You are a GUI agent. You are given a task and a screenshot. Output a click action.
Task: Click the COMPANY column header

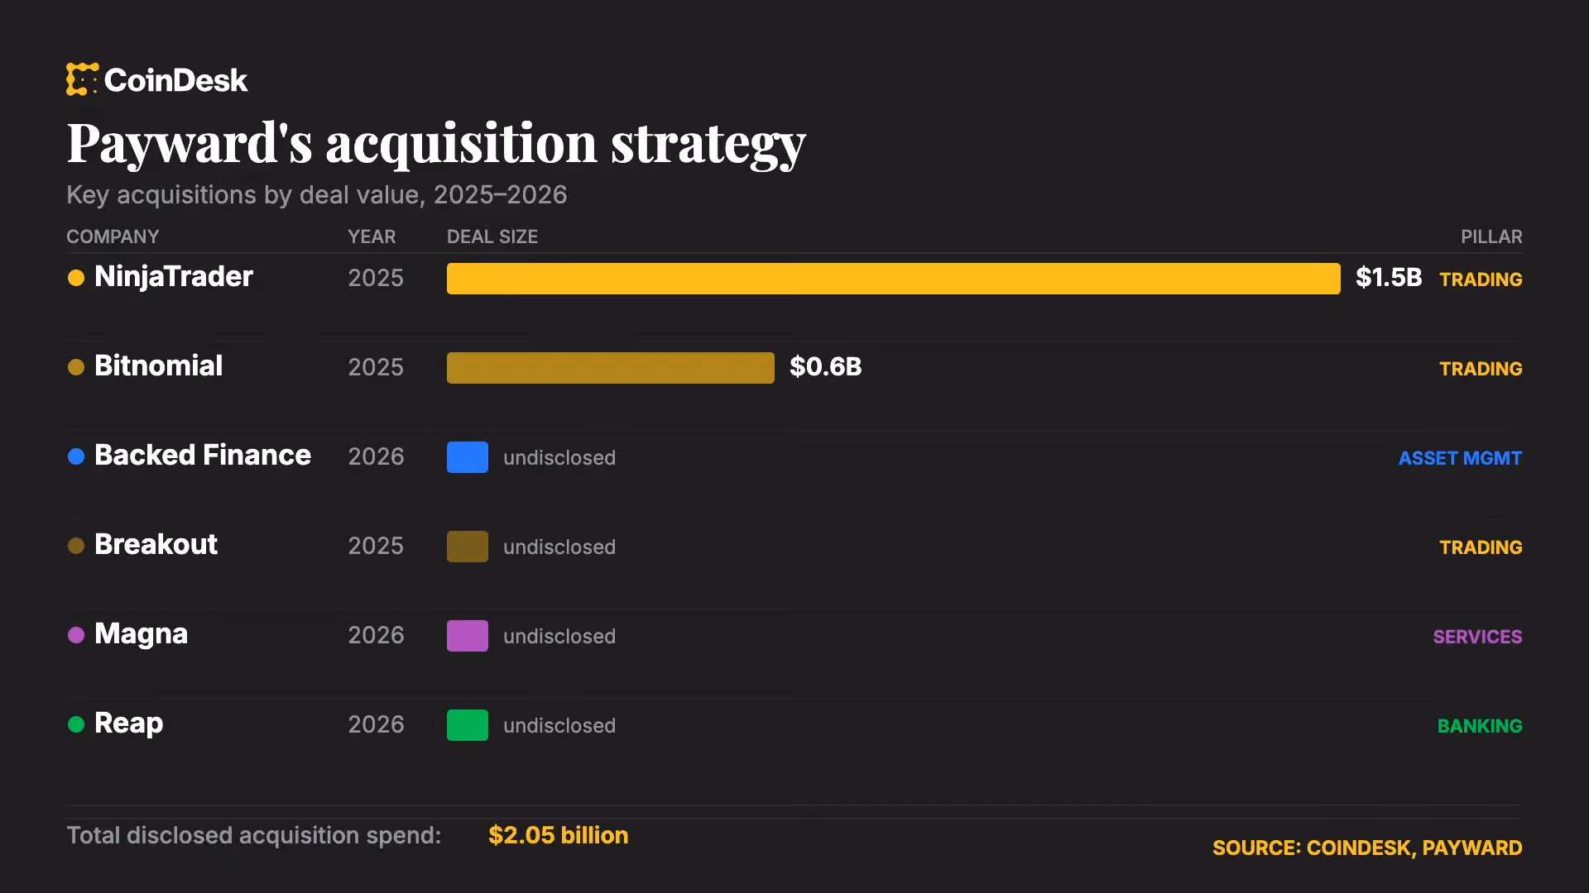[113, 236]
